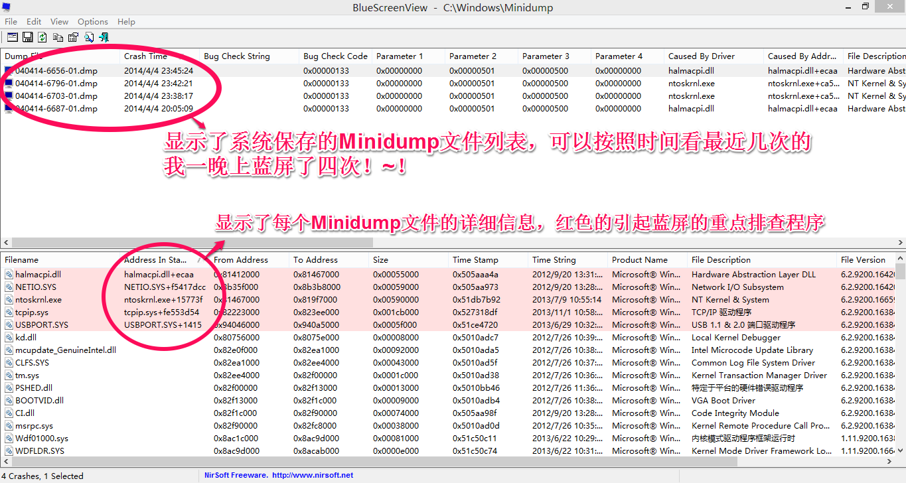Click the Find magnifier toolbar icon

click(88, 37)
